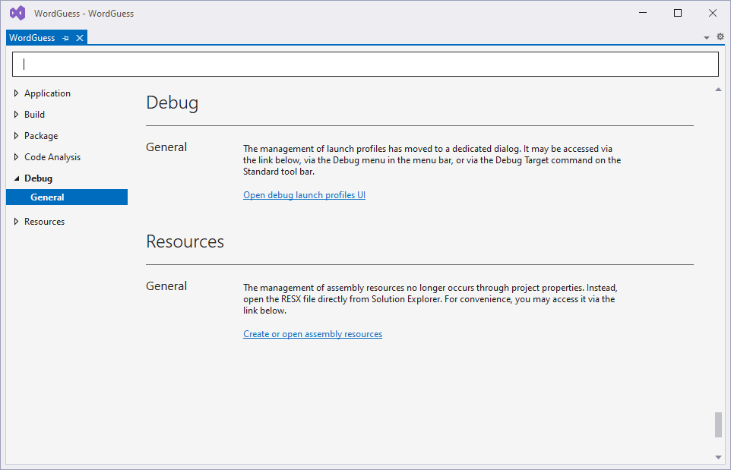
Task: Open the tab well settings gear
Action: point(720,36)
